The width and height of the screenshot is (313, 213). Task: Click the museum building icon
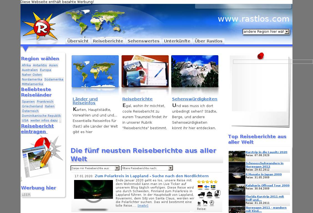(x=209, y=194)
